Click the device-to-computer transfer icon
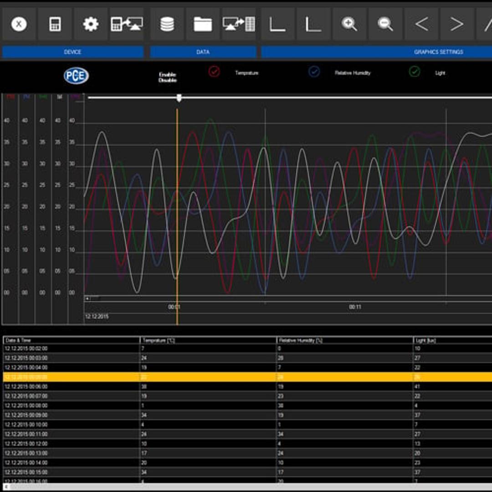Viewport: 492px width, 492px height. click(127, 24)
